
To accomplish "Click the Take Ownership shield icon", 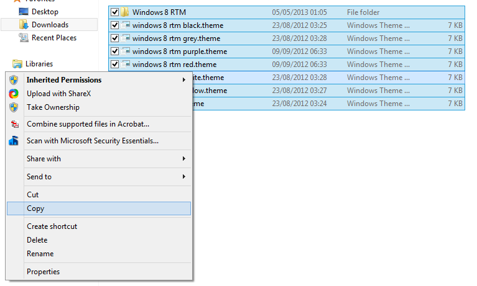I will [x=14, y=107].
